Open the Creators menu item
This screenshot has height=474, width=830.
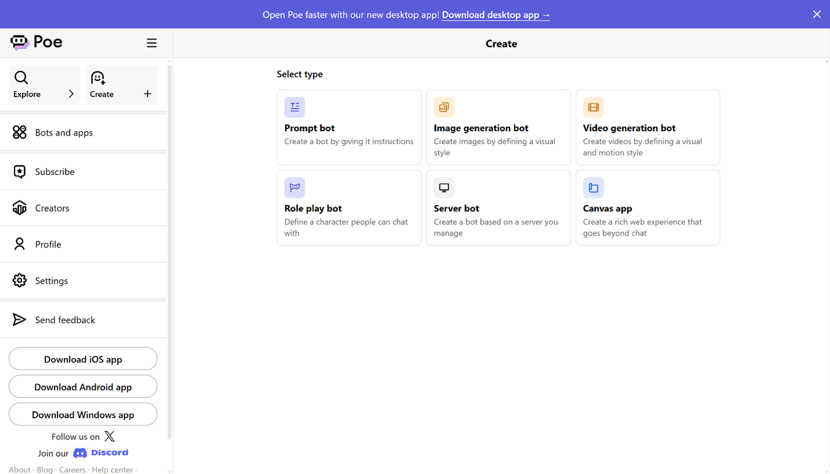coord(84,208)
